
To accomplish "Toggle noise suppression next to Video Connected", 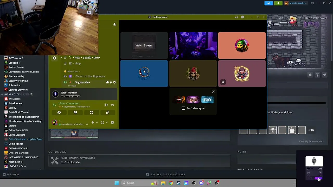I will [106, 105].
